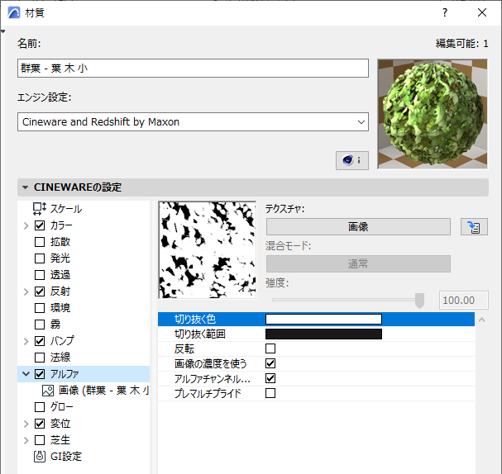This screenshot has width=502, height=474.
Task: Toggle the 反射 channel checkbox
Action: pyautogui.click(x=40, y=292)
